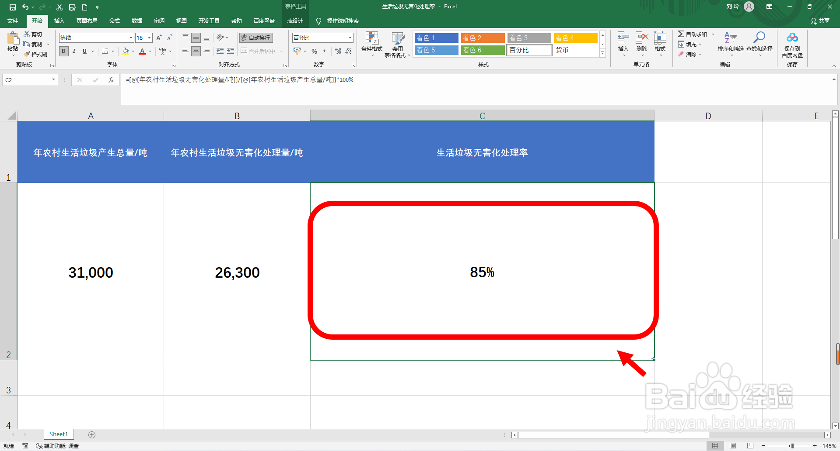The image size is (840, 451).
Task: Toggle center horizontal alignment button
Action: click(x=196, y=51)
